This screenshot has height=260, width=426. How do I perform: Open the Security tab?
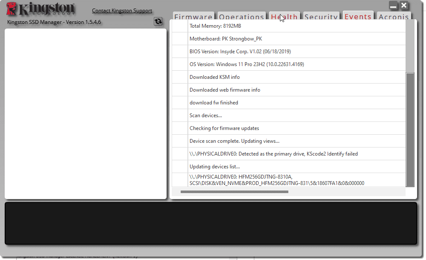[321, 16]
